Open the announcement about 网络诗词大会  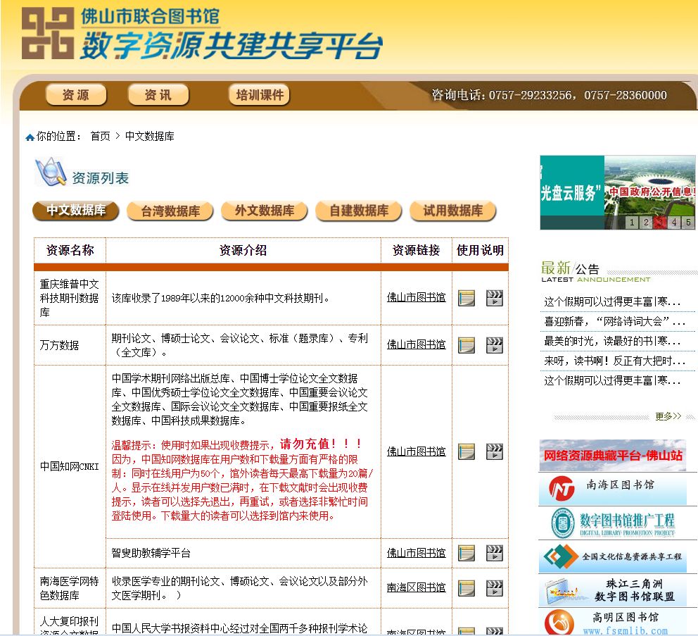(614, 320)
